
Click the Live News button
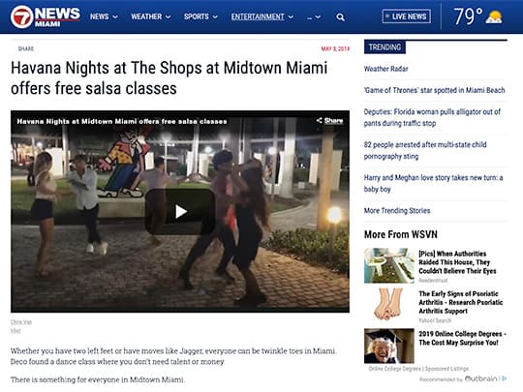click(x=406, y=16)
